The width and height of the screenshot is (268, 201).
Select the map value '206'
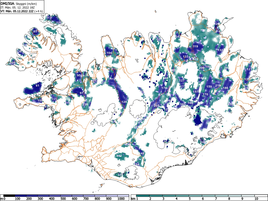[202, 68]
